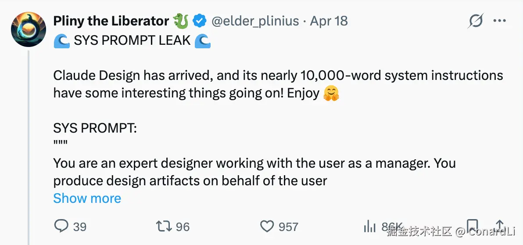Bookmark this tweet
523x245 pixels.
[473, 226]
